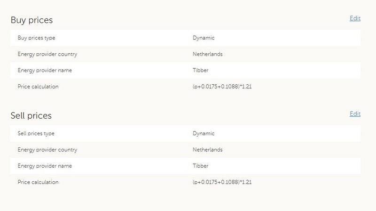This screenshot has width=376, height=211.
Task: Click Tibber value in Buy prices section
Action: pyautogui.click(x=200, y=71)
